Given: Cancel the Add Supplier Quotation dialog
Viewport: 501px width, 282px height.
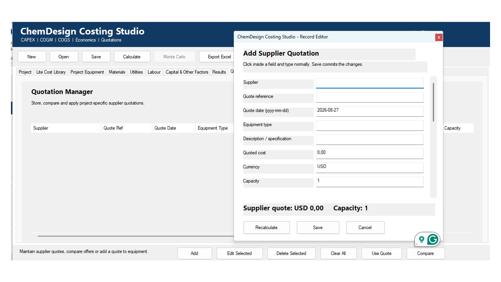Looking at the screenshot, I should tap(365, 228).
